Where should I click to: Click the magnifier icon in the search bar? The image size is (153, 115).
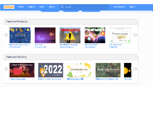[x=62, y=7]
